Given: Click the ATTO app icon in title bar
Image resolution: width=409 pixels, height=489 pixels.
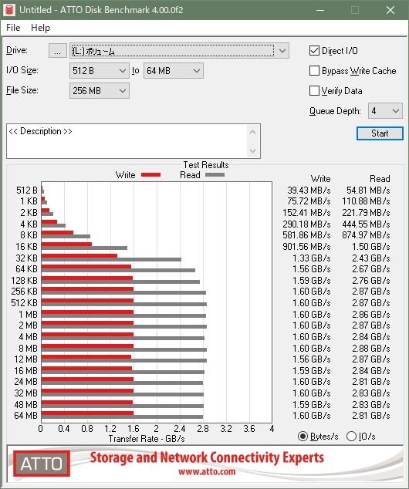Looking at the screenshot, I should (9, 10).
